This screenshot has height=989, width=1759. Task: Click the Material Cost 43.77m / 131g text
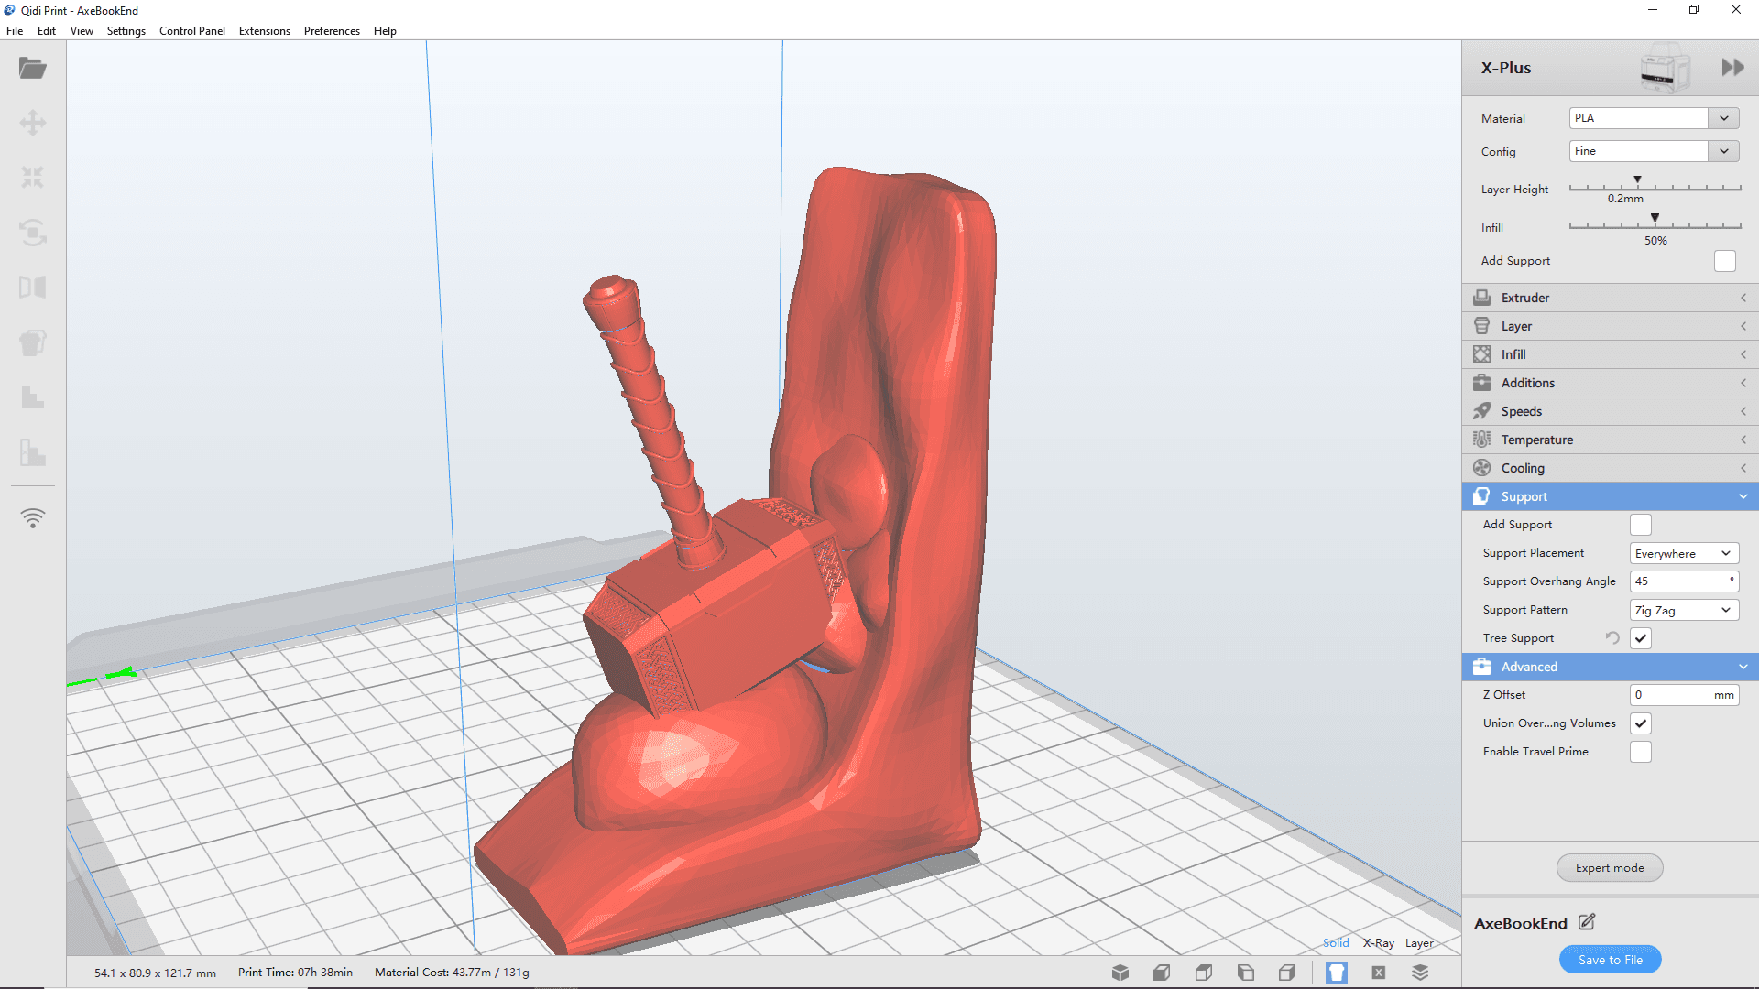452,973
